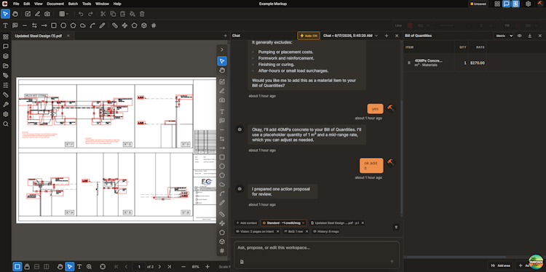546x272 pixels.
Task: Select the Ellipse tool in top markup row
Action: [x=63, y=25]
